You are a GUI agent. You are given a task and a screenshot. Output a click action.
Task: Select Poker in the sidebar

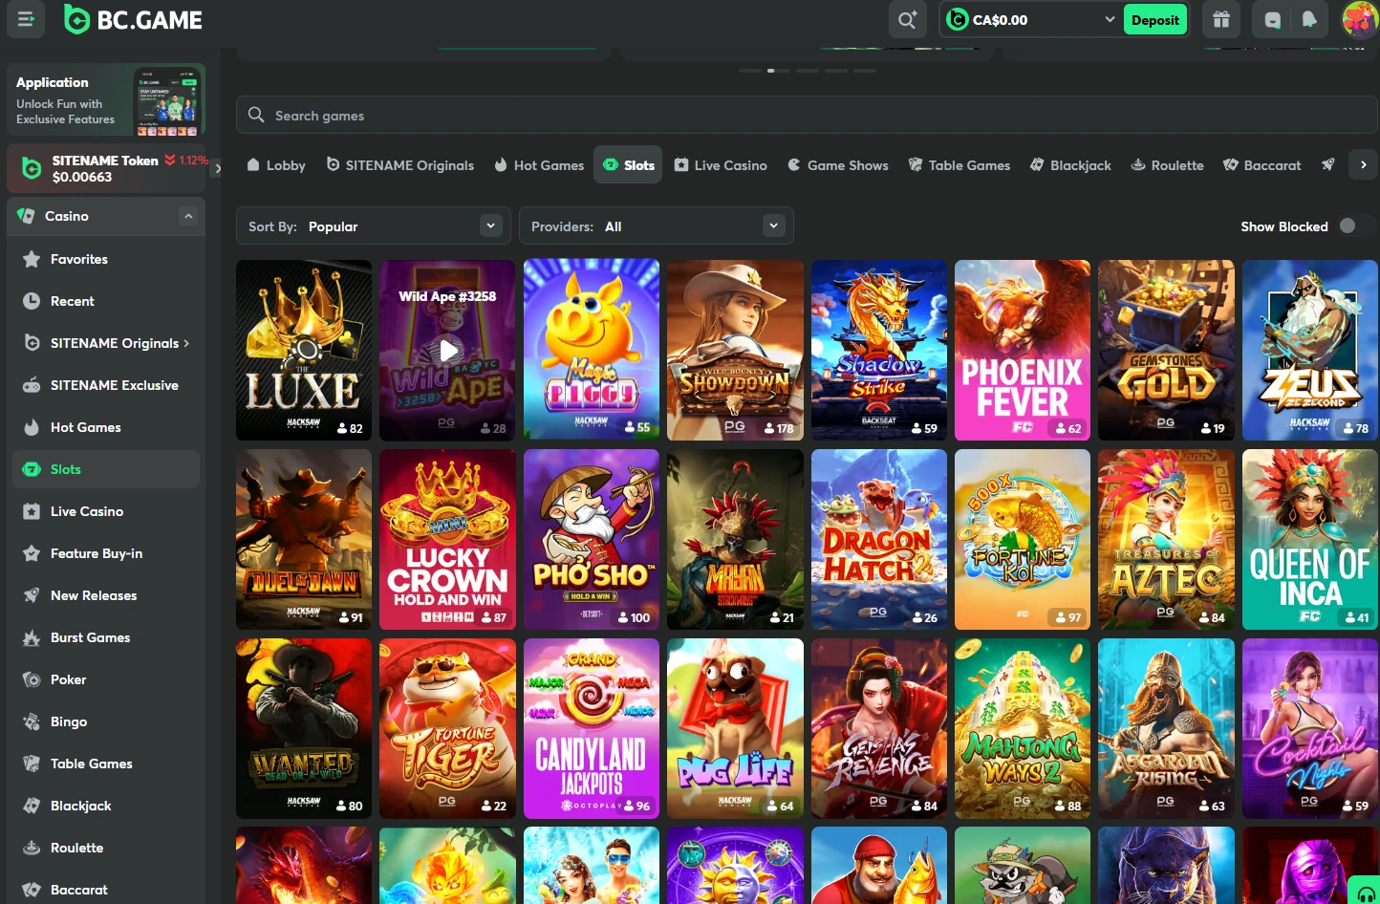[68, 679]
